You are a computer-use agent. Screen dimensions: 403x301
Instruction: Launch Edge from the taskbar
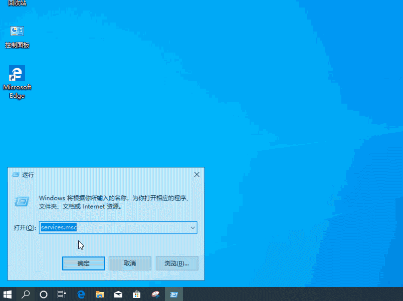pyautogui.click(x=80, y=294)
